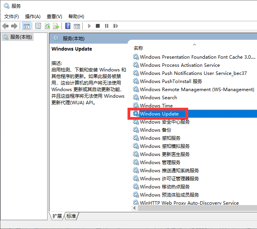Image resolution: width=257 pixels, height=229 pixels.
Task: Restart the service with restart icon
Action: click(x=116, y=26)
